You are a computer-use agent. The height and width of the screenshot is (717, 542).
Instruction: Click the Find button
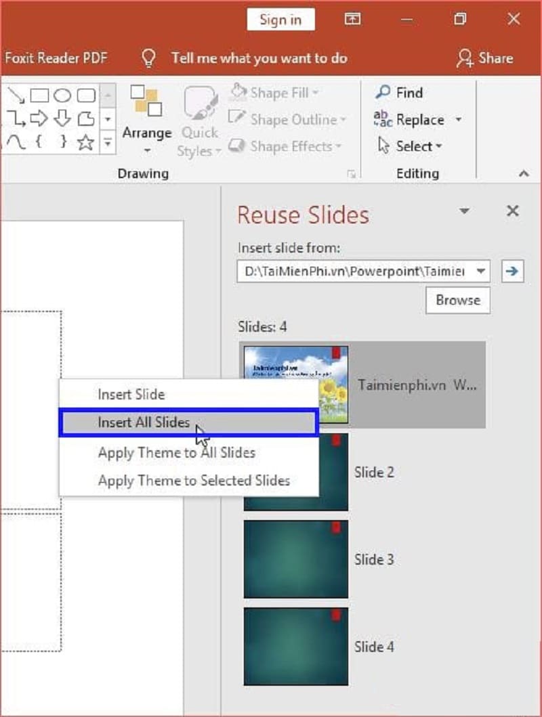click(x=398, y=92)
